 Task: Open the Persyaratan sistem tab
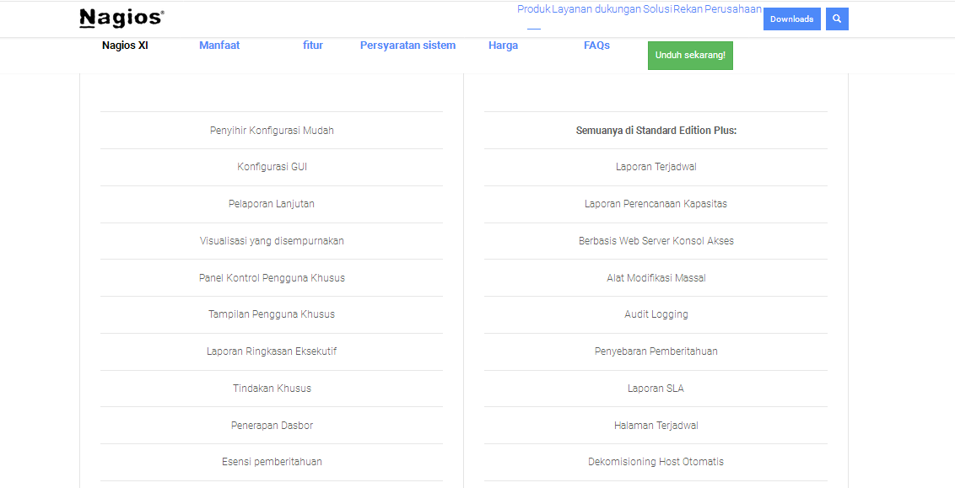click(407, 46)
